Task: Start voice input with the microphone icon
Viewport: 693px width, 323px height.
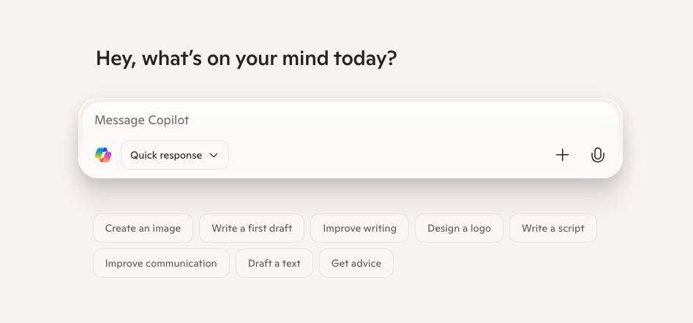Action: pyautogui.click(x=598, y=155)
